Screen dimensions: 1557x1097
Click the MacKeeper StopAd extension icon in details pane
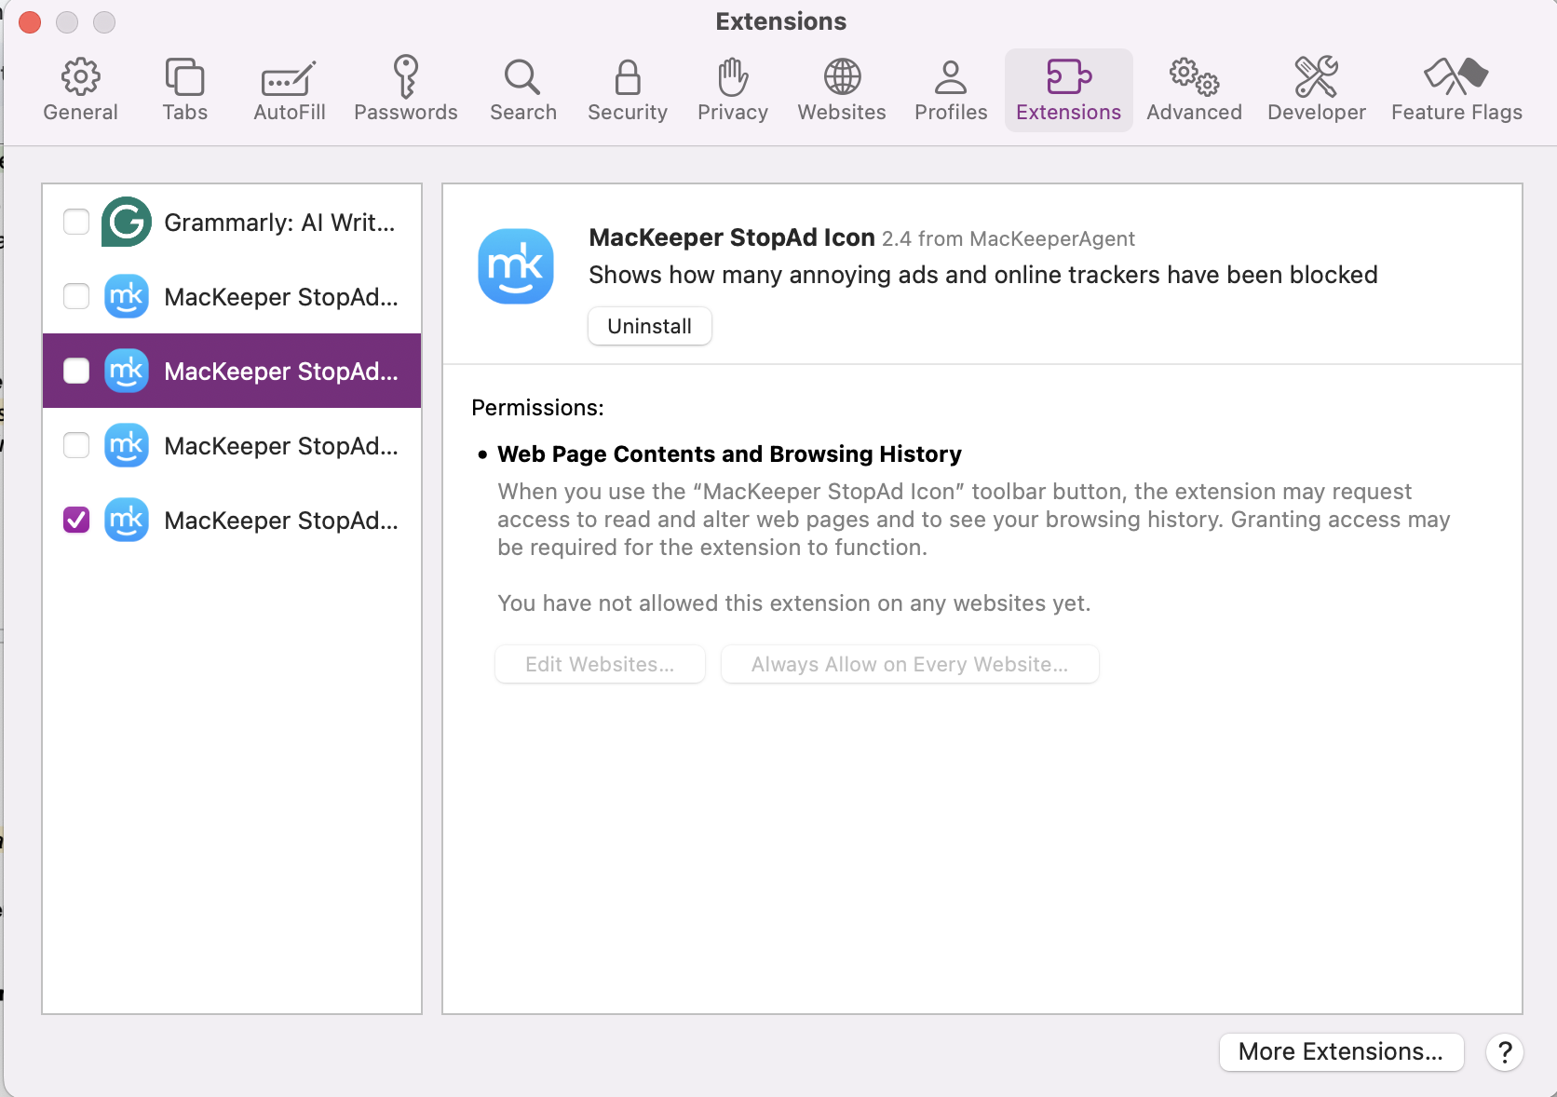click(516, 266)
